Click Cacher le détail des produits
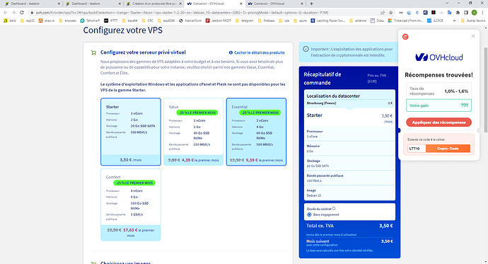This screenshot has height=264, width=488. tap(257, 52)
